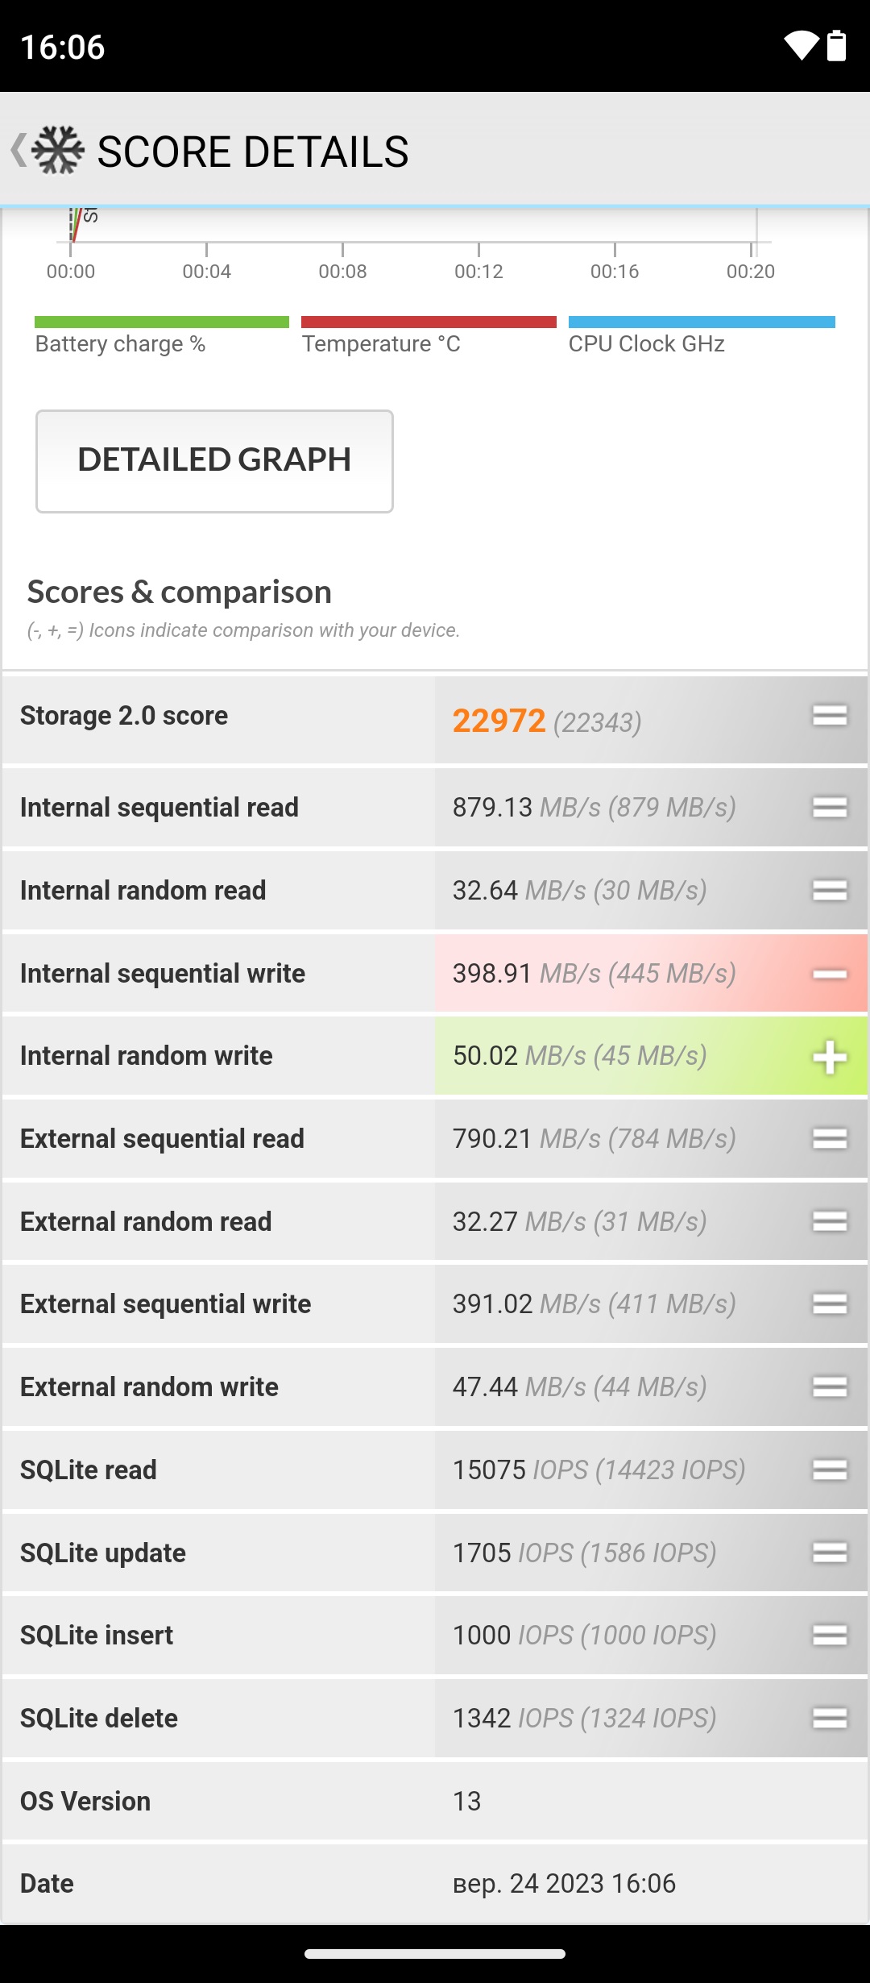Open the DETAILED GRAPH view
The image size is (870, 1983).
click(214, 461)
